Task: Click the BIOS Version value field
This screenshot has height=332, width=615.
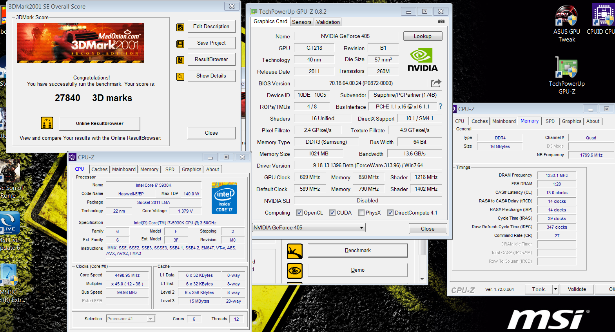Action: point(361,83)
